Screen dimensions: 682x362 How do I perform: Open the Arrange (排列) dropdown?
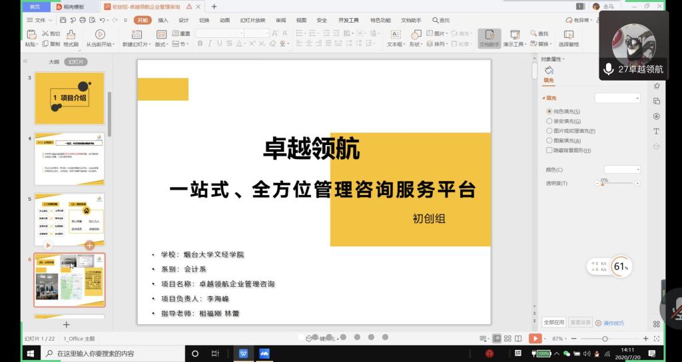click(x=437, y=44)
